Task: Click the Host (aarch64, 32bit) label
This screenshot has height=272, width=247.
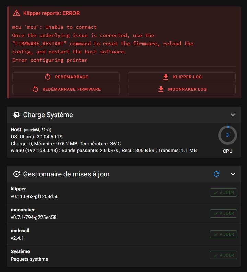Action: (x=31, y=130)
